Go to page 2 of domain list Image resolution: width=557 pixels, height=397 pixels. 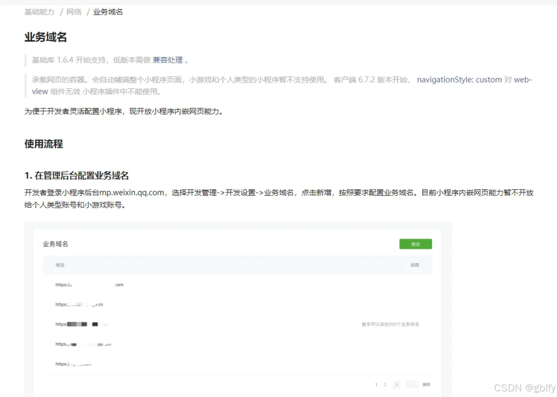tap(385, 385)
